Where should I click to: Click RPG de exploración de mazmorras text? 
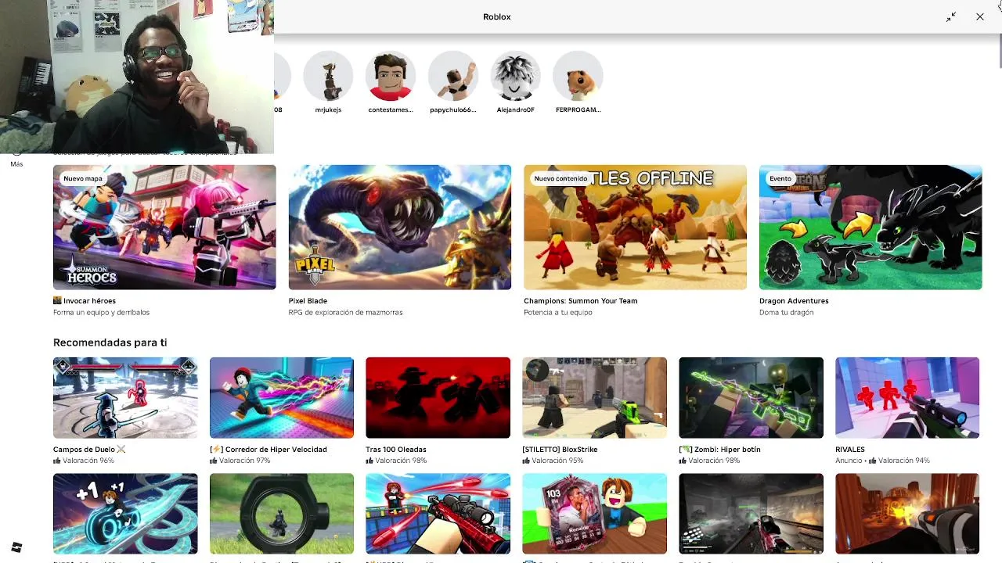[x=345, y=313]
